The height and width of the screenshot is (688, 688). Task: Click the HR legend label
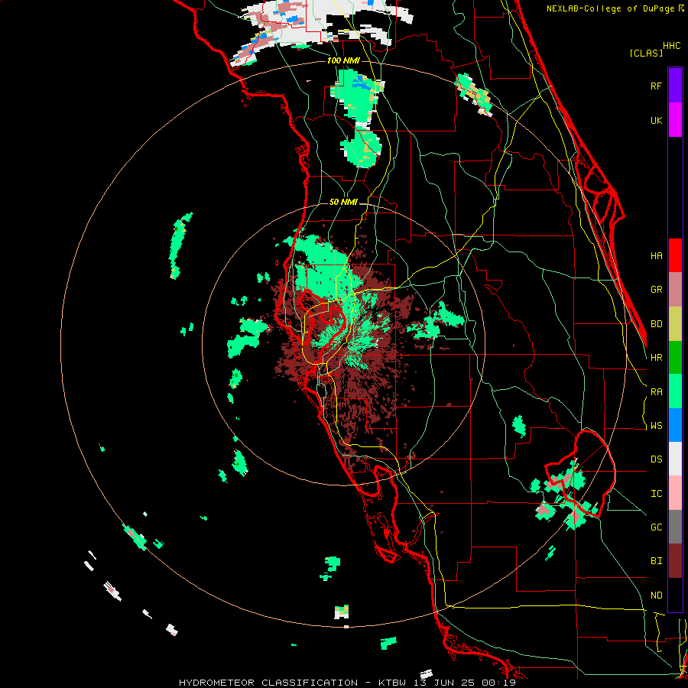pos(656,358)
